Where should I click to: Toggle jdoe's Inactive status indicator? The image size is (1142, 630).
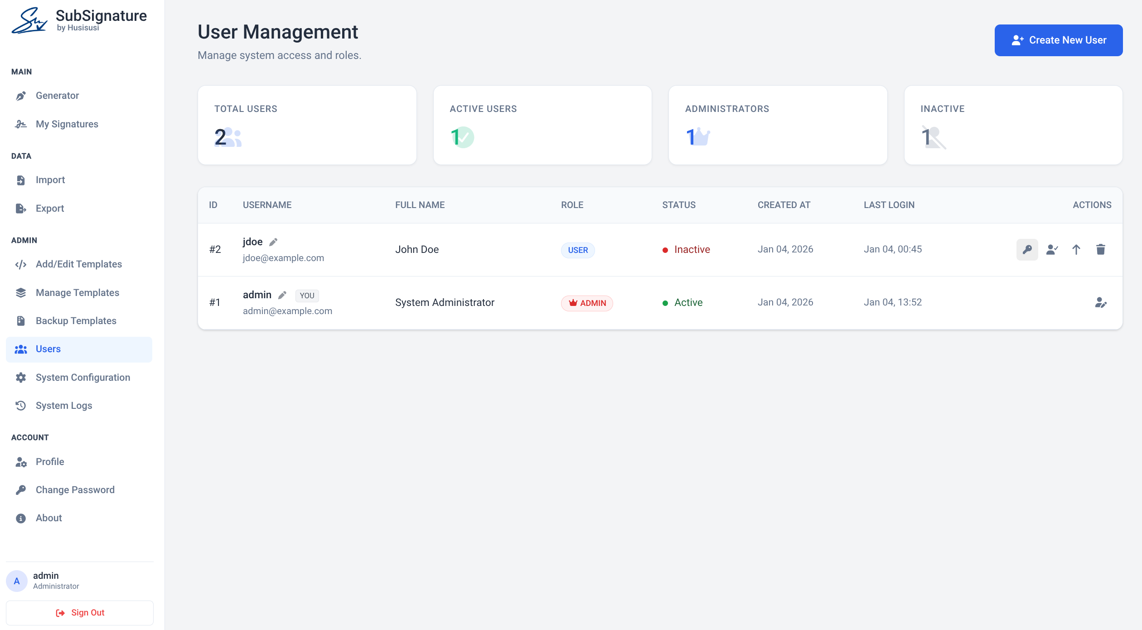[665, 249]
